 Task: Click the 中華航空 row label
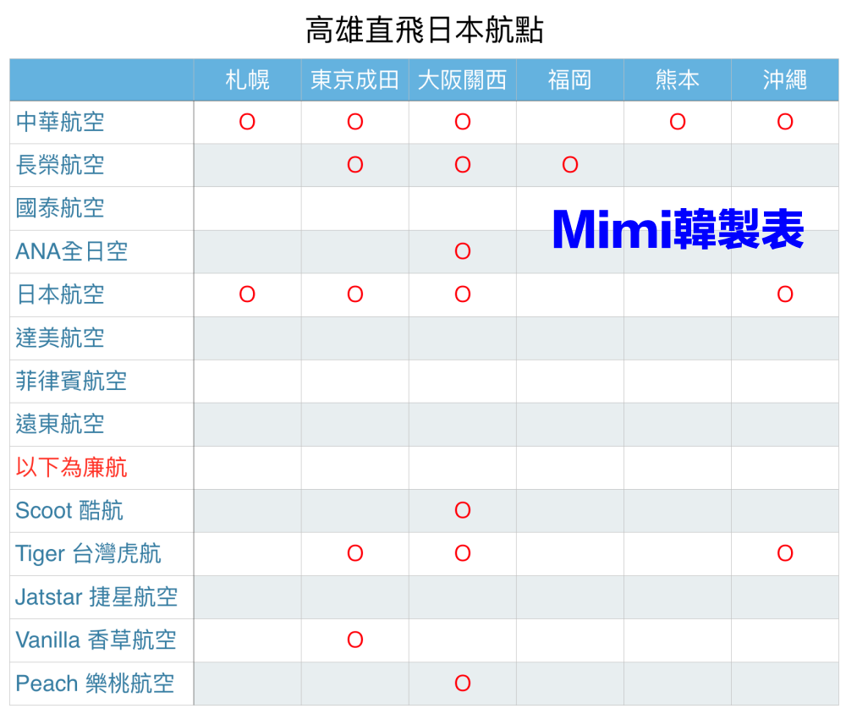(x=60, y=122)
